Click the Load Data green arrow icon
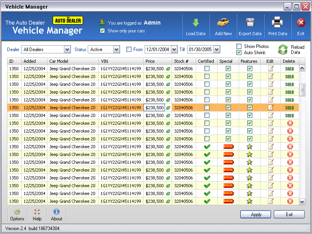Viewport: 312px width, 234px height. point(195,23)
